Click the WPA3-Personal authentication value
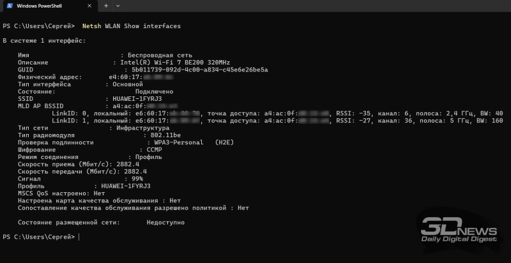 point(174,142)
